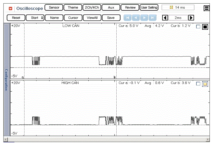Toggle the HIGH CAN channel checkbox
The image size is (213, 145).
[x=198, y=84]
